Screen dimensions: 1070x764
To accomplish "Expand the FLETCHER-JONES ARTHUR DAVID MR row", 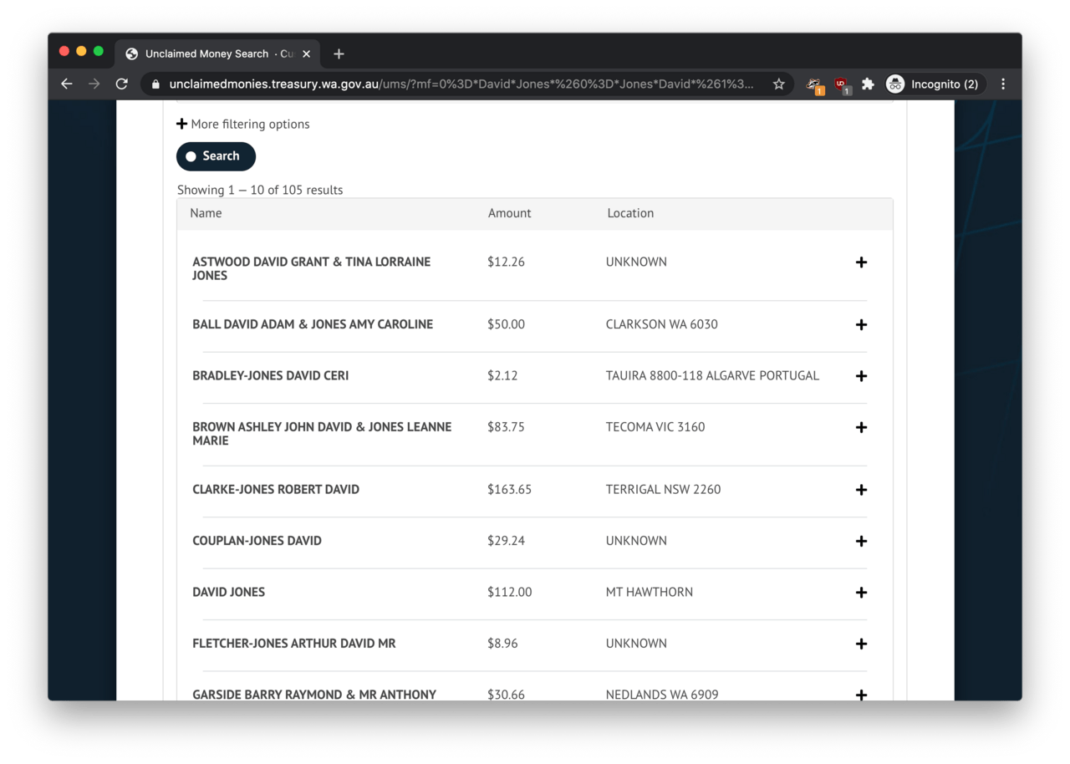I will (x=861, y=644).
